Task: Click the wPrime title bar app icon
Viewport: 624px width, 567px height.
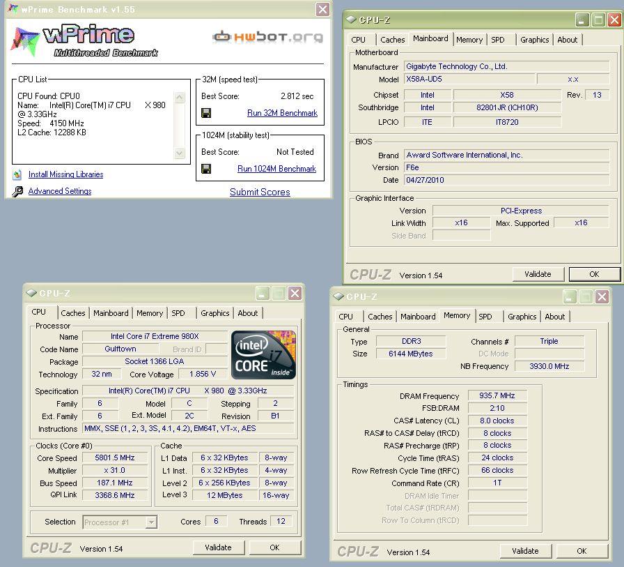Action: click(x=13, y=9)
